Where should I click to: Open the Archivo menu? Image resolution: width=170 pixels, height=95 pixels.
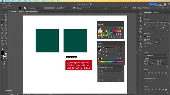[14, 1]
